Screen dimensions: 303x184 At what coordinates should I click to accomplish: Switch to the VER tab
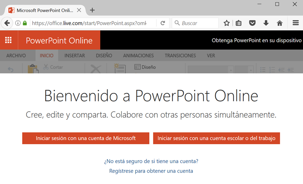tap(211, 56)
